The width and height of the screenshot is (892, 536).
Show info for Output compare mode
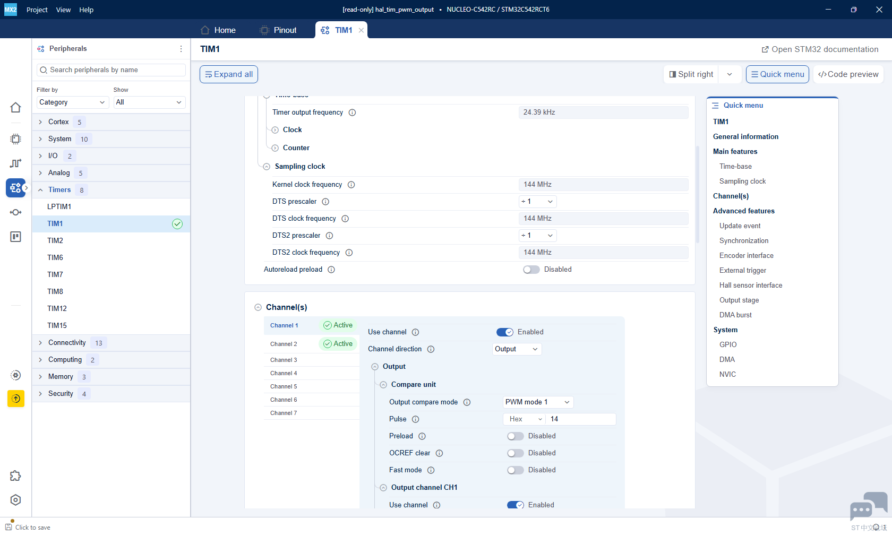(x=467, y=402)
